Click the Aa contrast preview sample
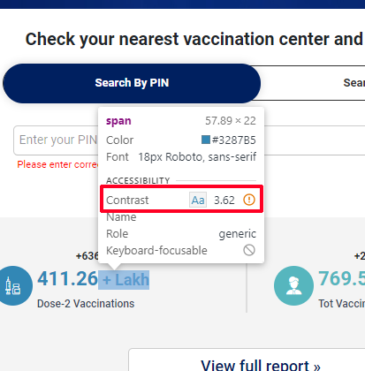 (x=198, y=200)
